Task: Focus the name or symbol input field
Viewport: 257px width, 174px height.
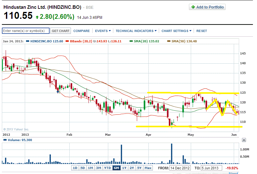Action: (x=26, y=31)
